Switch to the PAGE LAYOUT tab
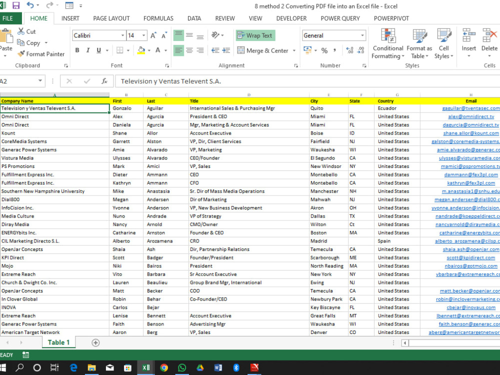Viewport: 500px width, 375px height. tap(111, 18)
